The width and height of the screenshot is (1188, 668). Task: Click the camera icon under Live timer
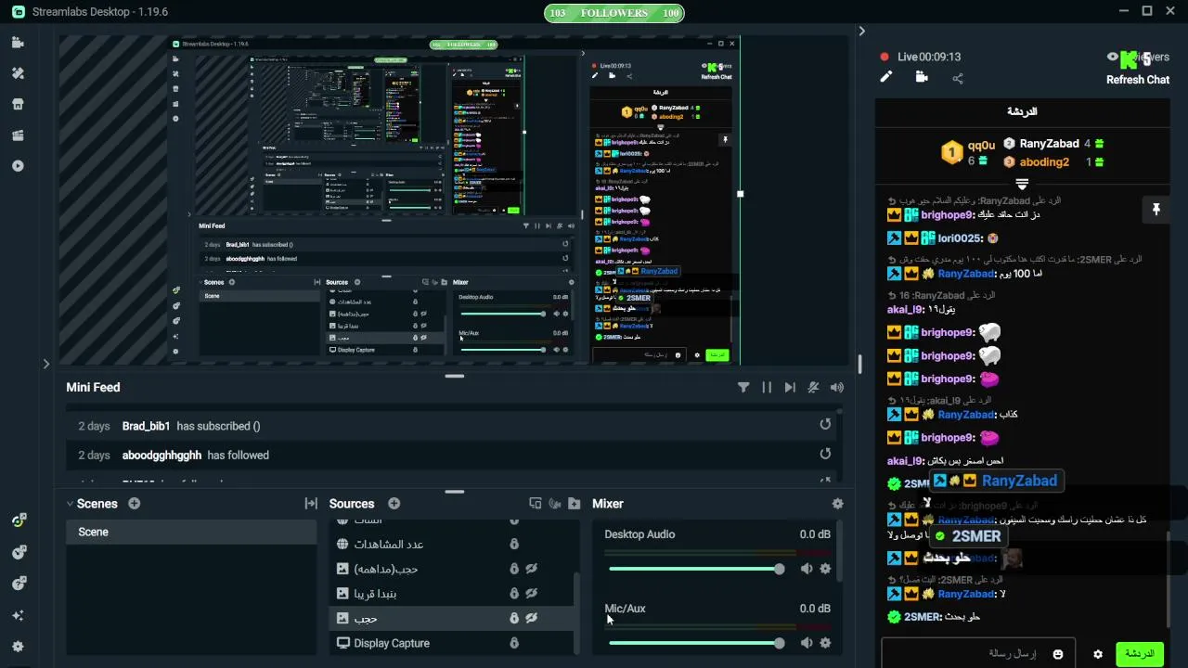922,77
